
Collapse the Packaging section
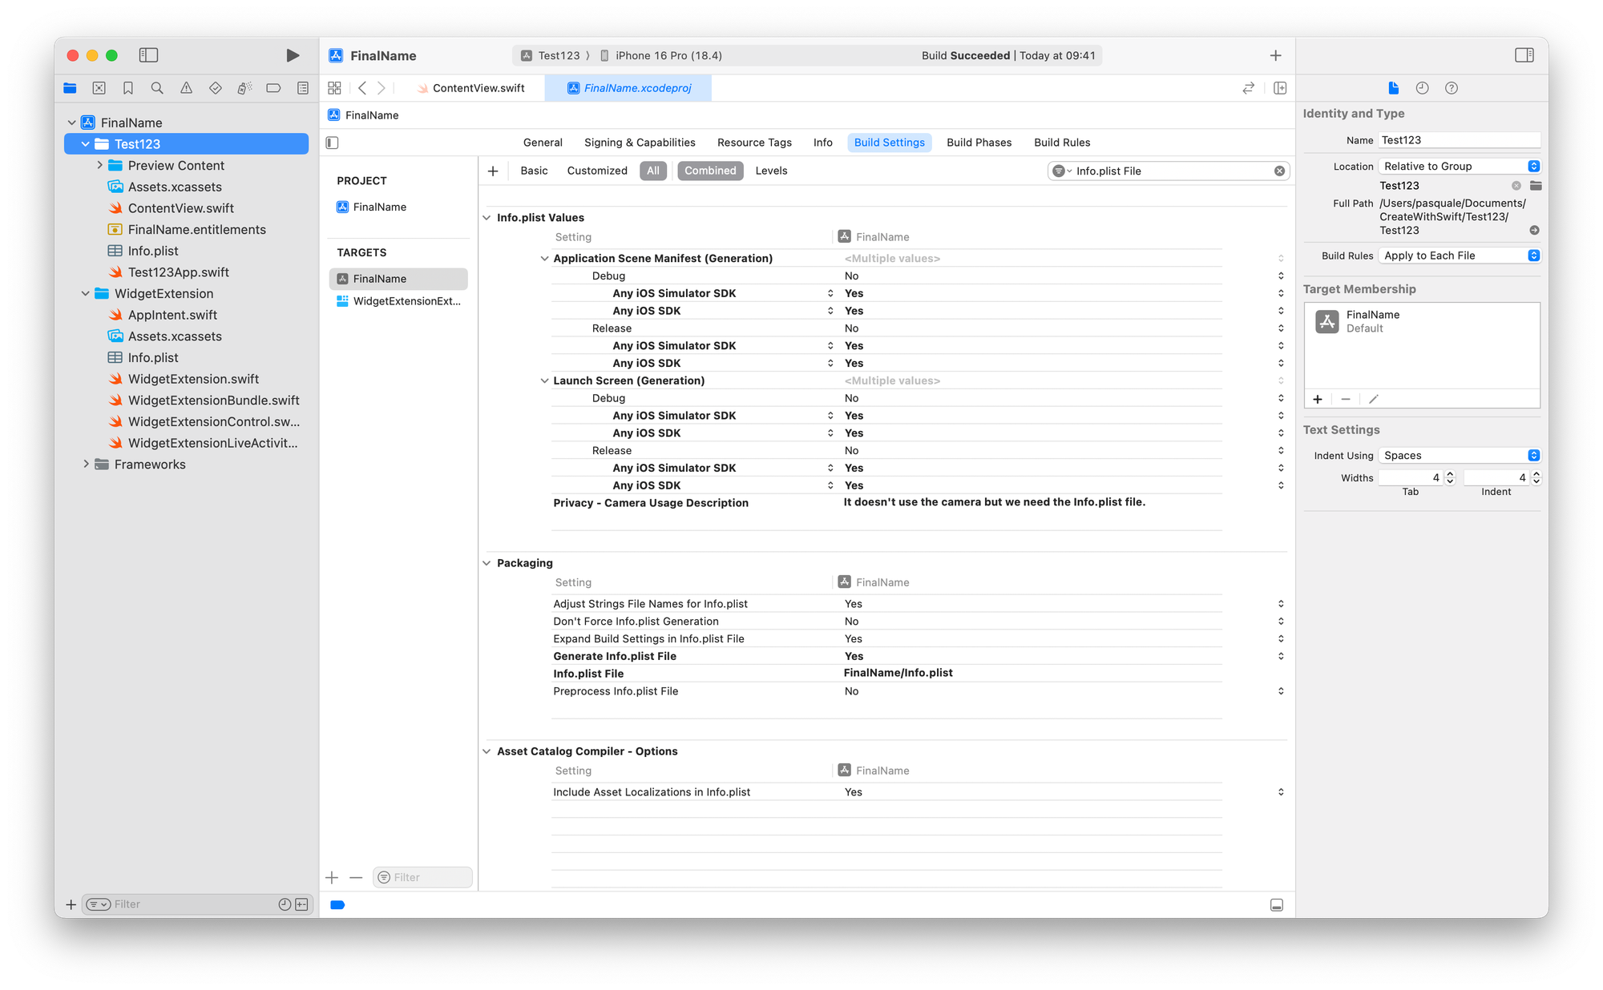(x=487, y=563)
